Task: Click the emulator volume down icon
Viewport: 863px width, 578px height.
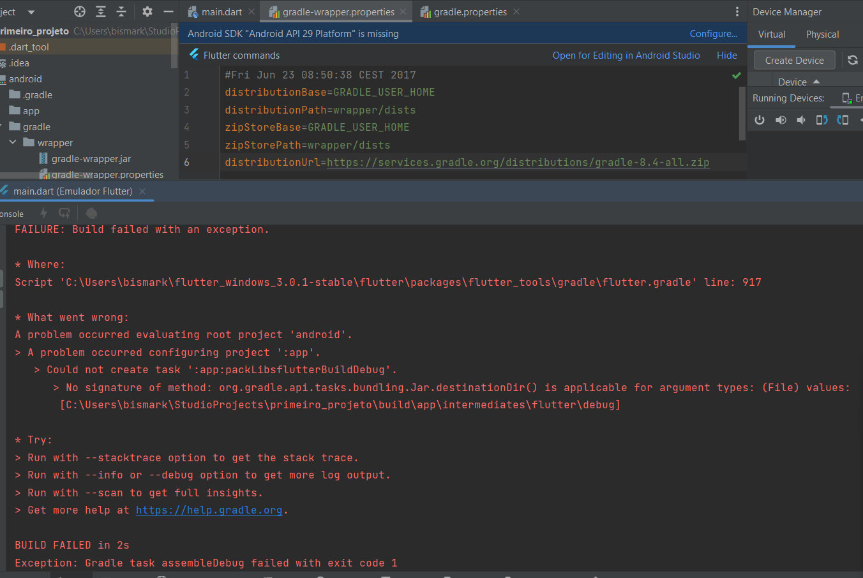Action: tap(801, 120)
